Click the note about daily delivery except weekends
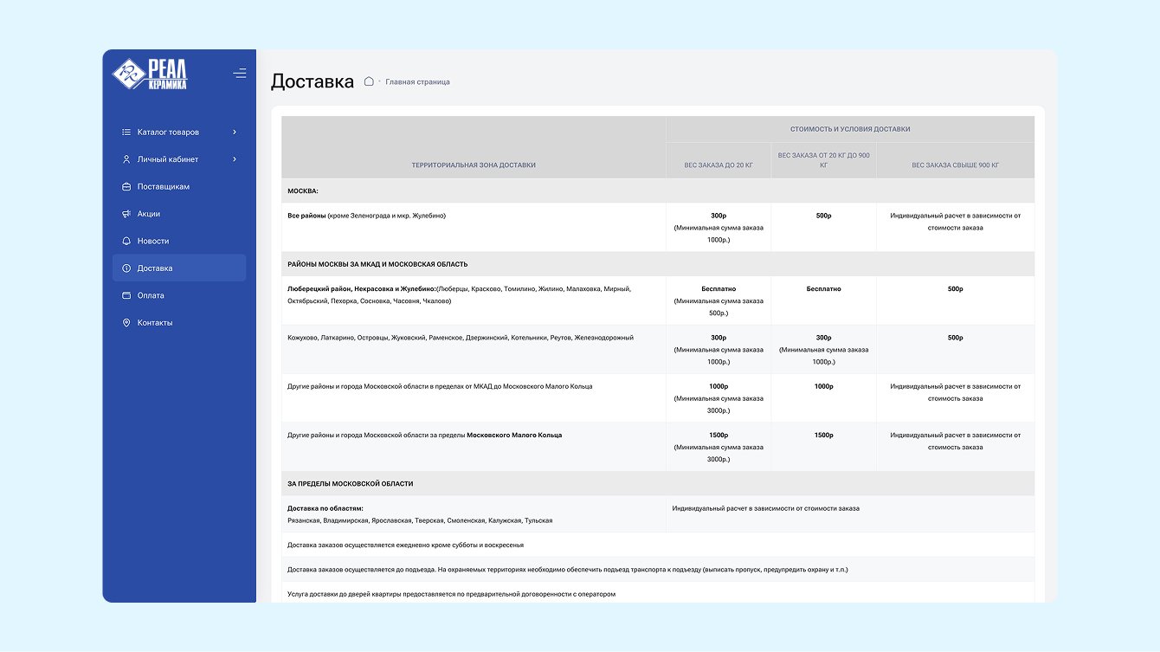 click(x=658, y=545)
